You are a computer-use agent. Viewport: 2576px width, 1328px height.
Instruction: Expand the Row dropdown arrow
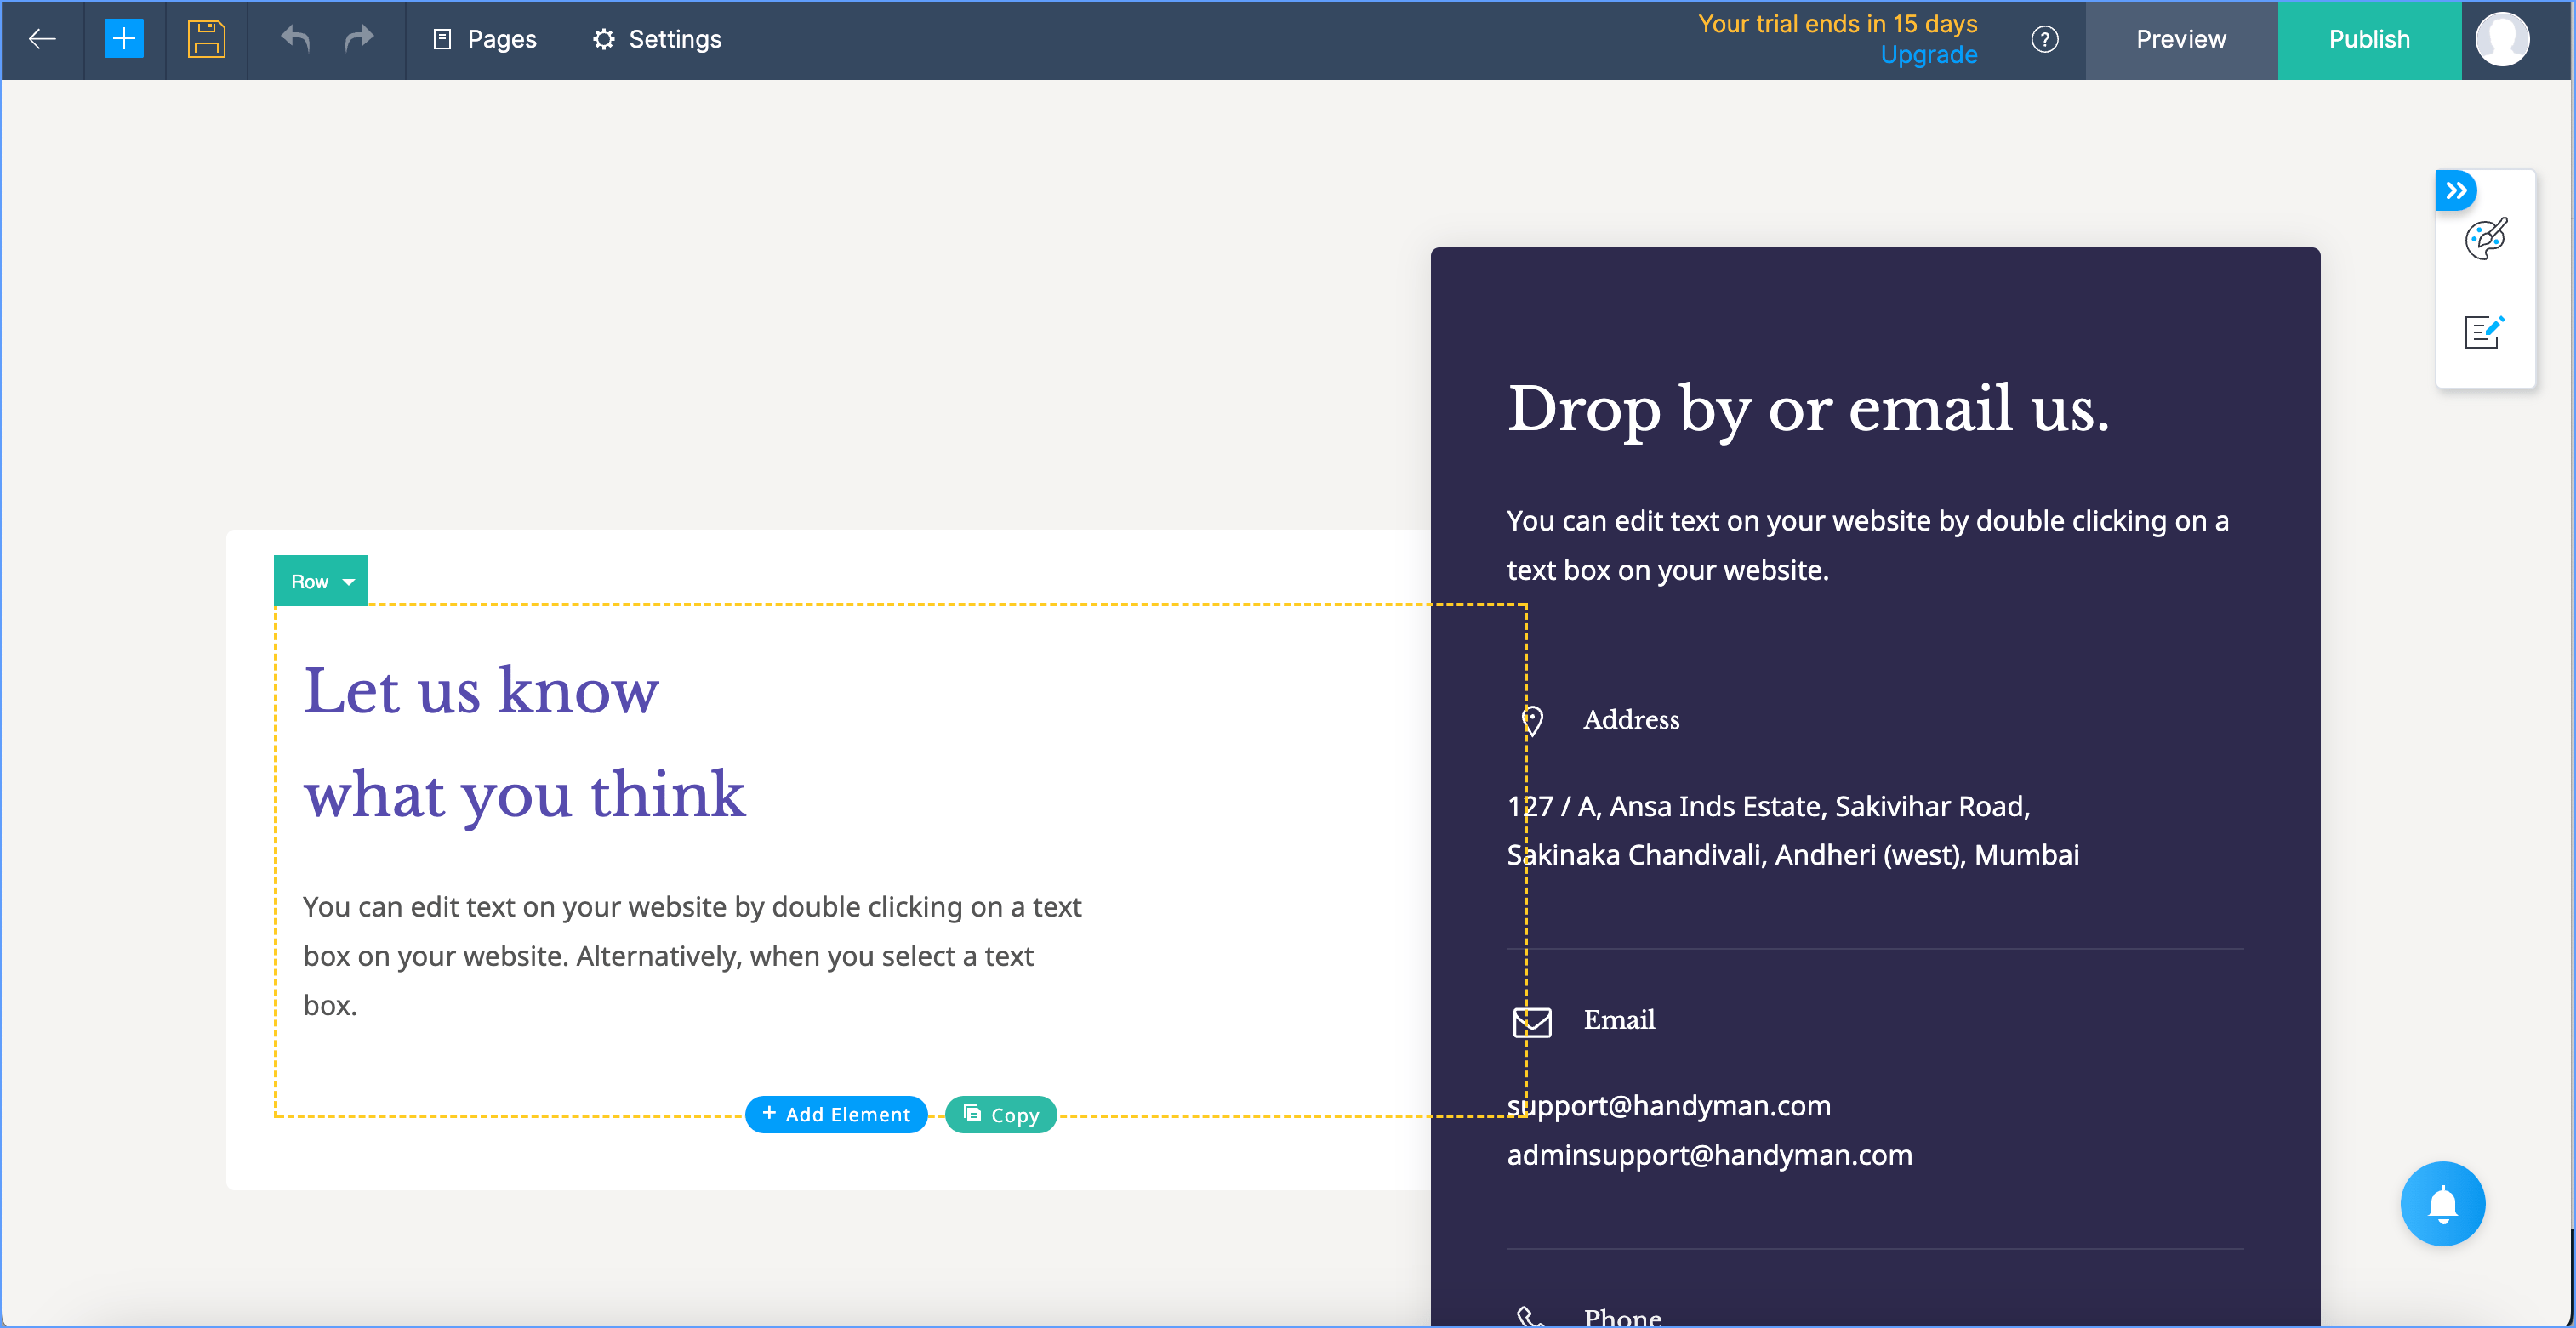[x=348, y=582]
